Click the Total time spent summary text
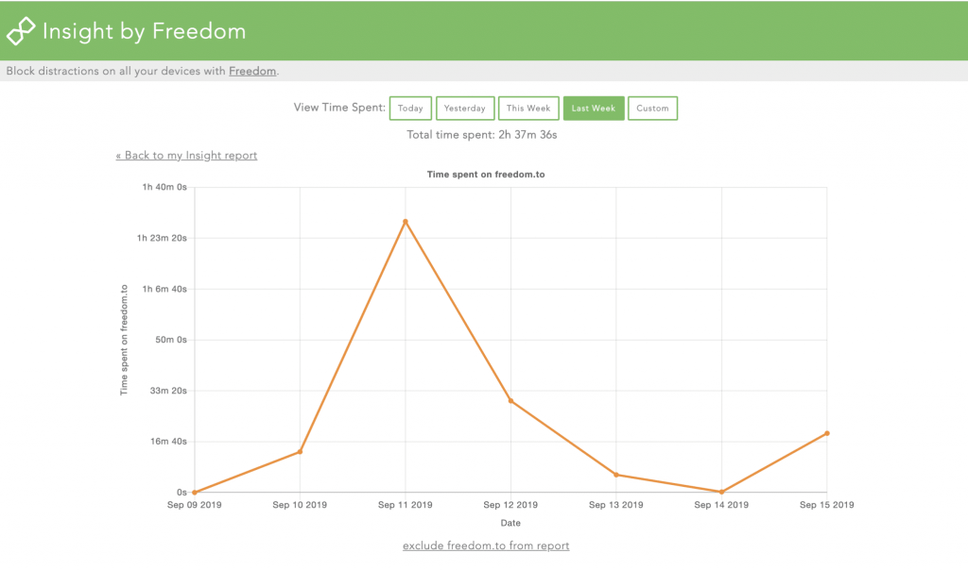Viewport: 968px width, 570px height. 486,134
